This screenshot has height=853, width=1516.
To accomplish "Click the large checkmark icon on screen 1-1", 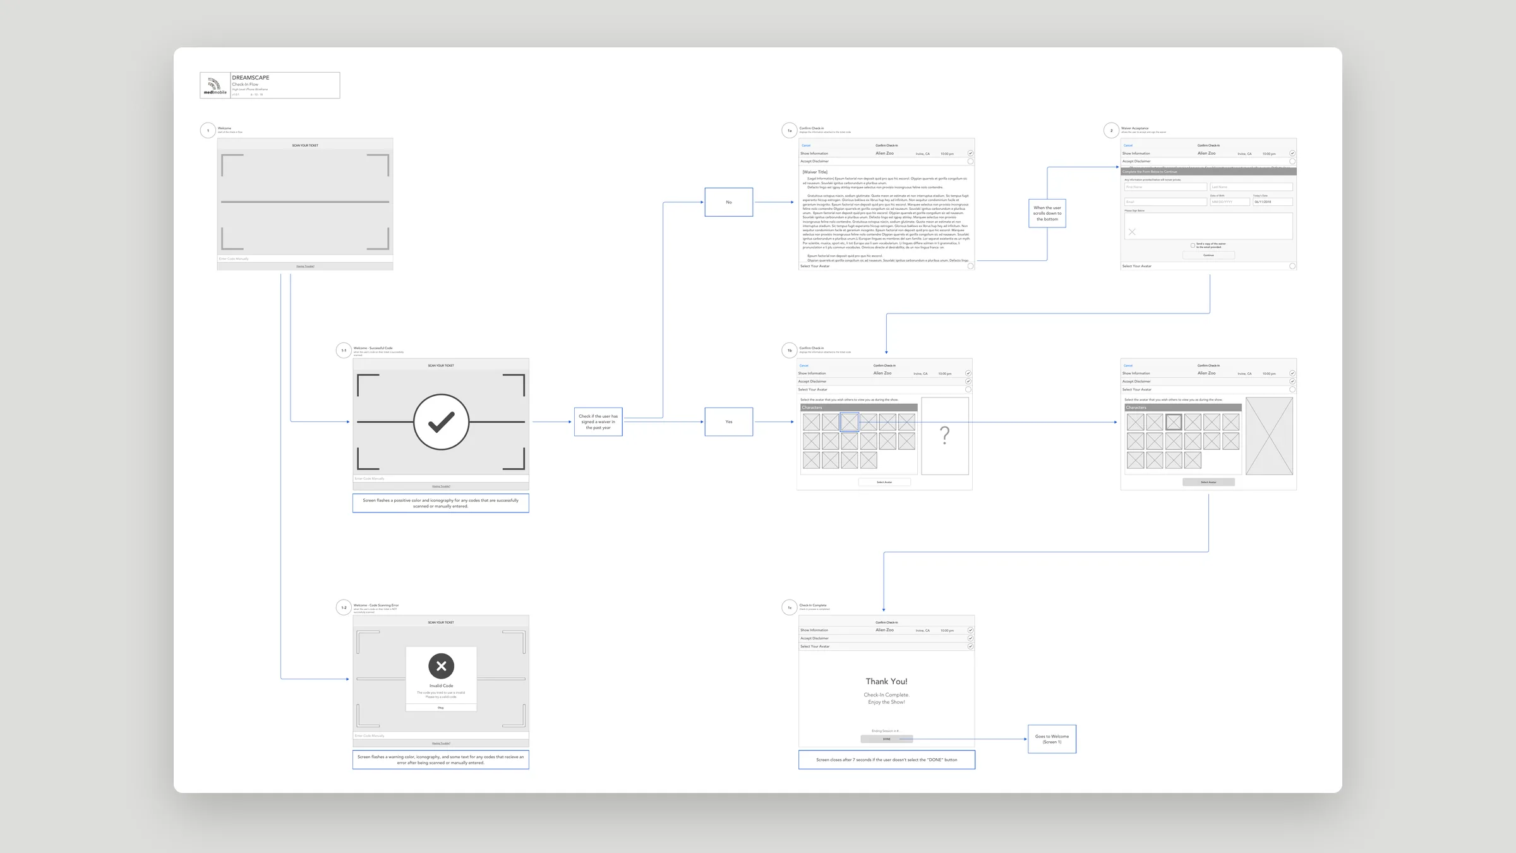I will [x=441, y=421].
